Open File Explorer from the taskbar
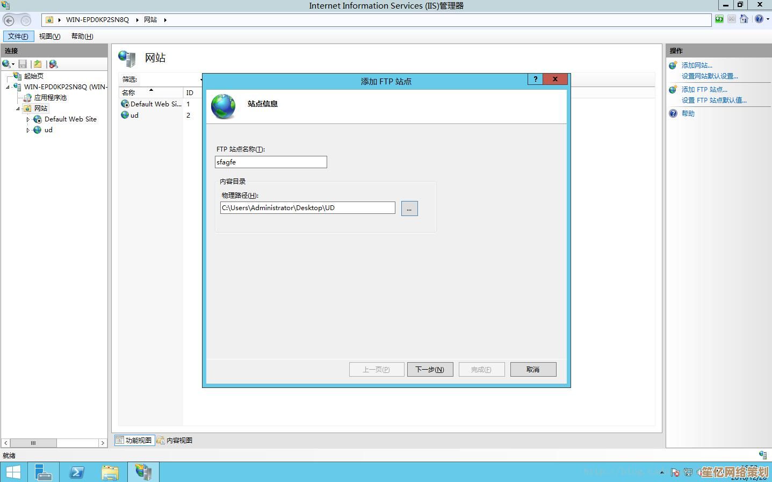The height and width of the screenshot is (482, 772). coord(110,472)
